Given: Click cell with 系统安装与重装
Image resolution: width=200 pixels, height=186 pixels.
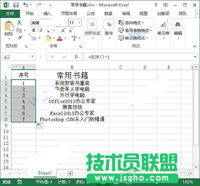Looking at the screenshot, I should [72, 83].
